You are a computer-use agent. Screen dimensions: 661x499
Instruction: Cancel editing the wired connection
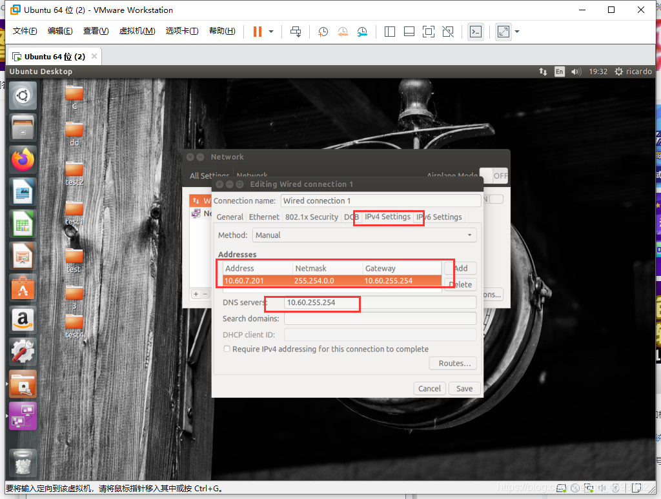(x=429, y=388)
